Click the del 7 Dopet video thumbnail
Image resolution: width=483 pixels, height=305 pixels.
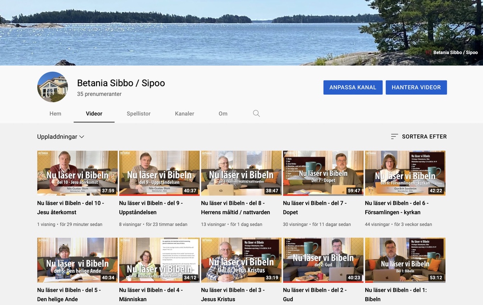point(323,173)
